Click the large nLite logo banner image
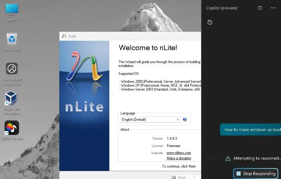The width and height of the screenshot is (281, 179). click(x=84, y=106)
